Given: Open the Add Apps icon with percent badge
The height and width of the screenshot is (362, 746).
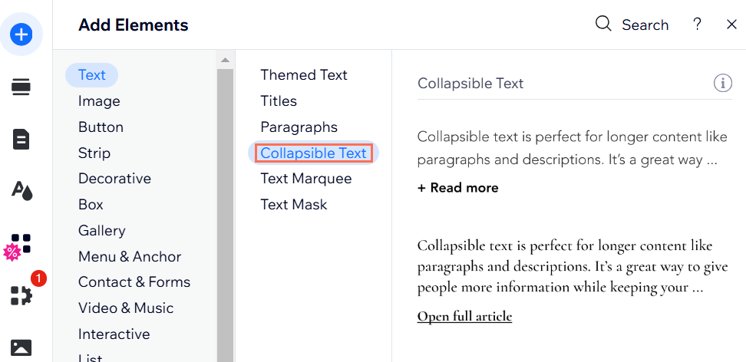Looking at the screenshot, I should [x=18, y=246].
